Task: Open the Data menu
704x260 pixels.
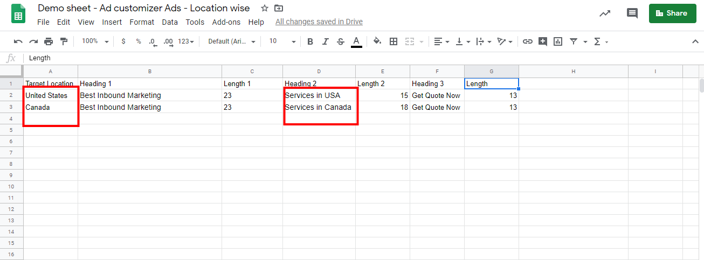Action: click(170, 22)
